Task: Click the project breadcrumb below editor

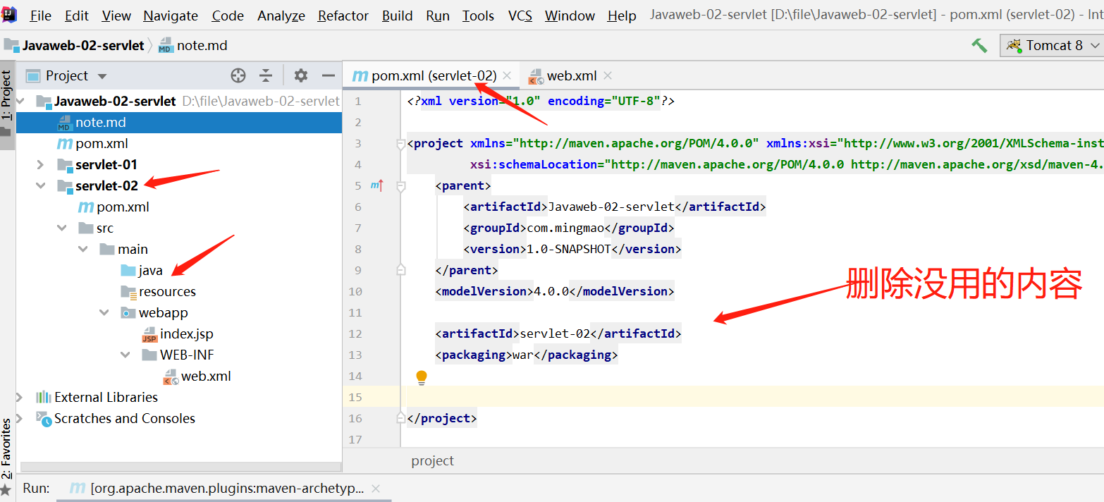Action: pyautogui.click(x=432, y=460)
